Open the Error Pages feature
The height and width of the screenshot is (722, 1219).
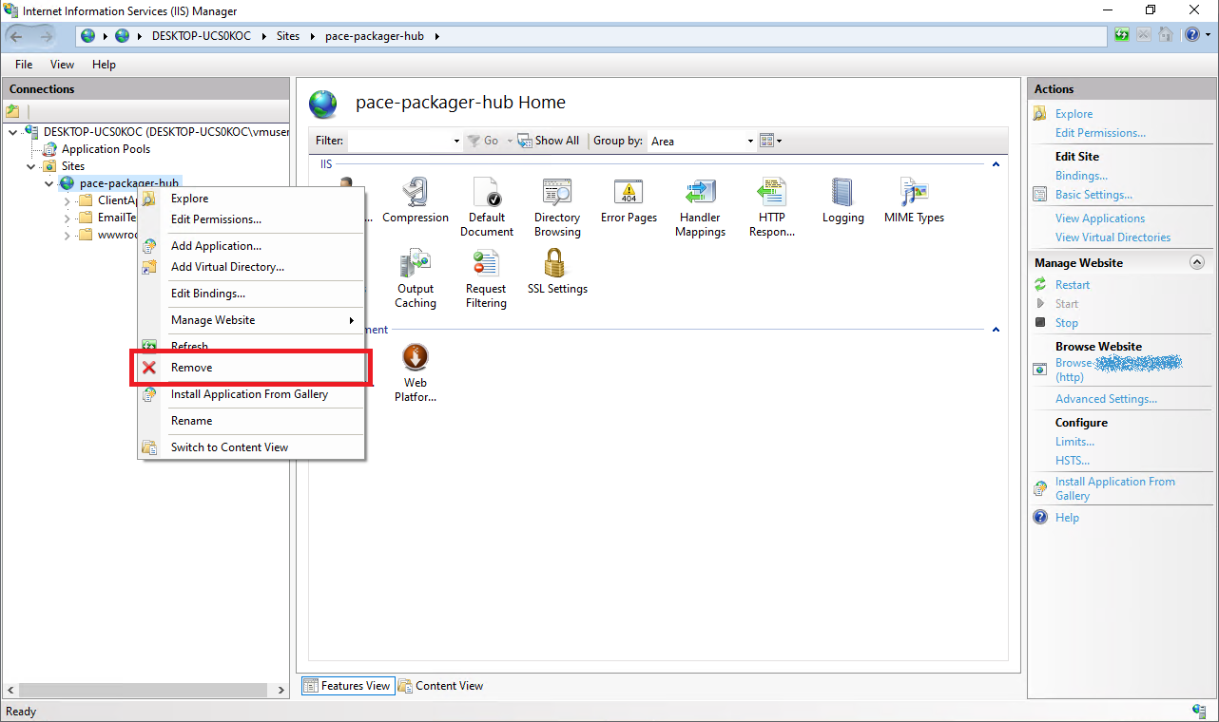[629, 201]
